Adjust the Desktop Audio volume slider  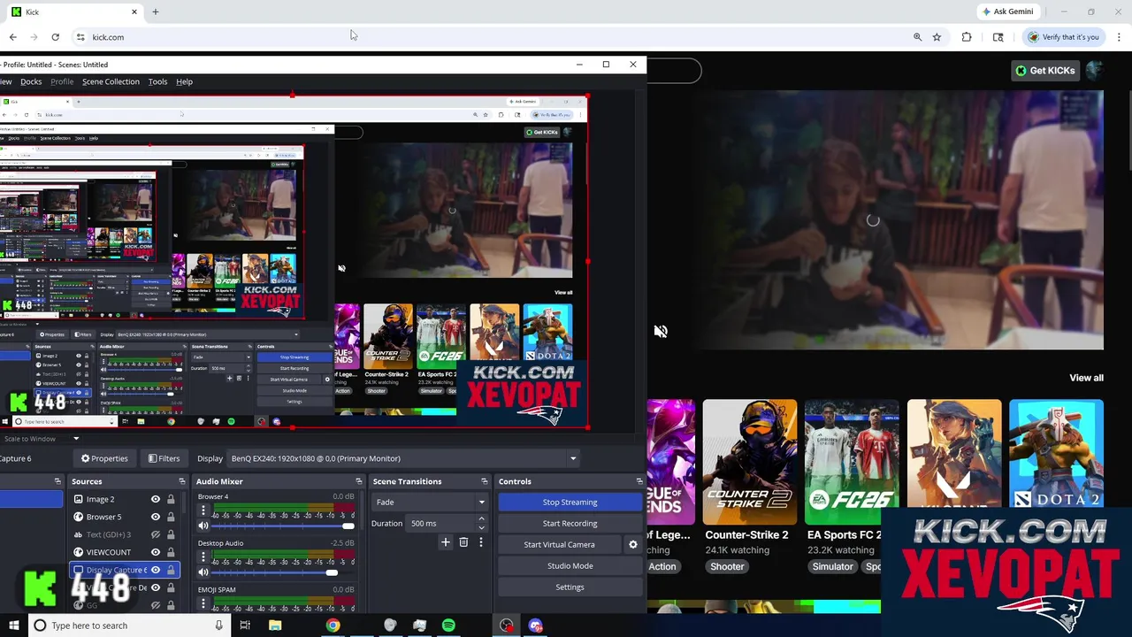(x=332, y=572)
